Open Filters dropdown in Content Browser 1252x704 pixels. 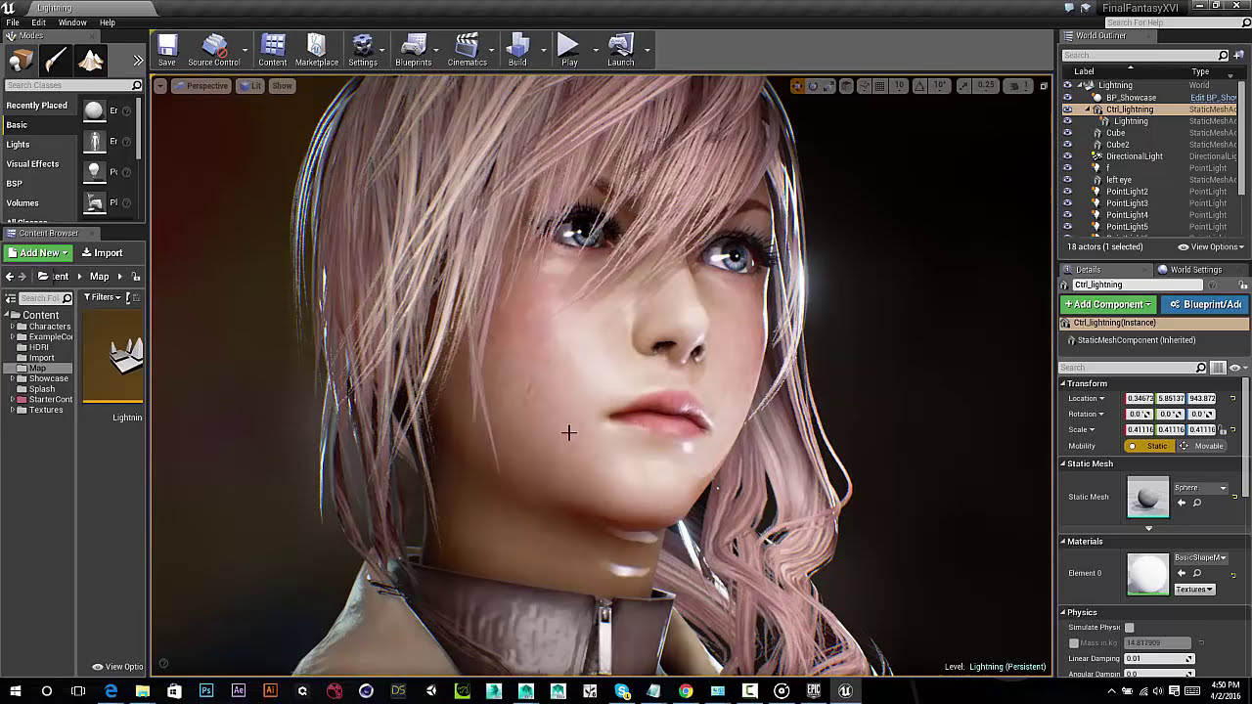tap(102, 297)
